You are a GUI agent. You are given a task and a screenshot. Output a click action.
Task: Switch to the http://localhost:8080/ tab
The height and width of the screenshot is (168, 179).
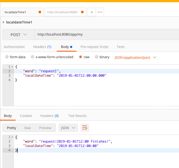click(x=66, y=12)
